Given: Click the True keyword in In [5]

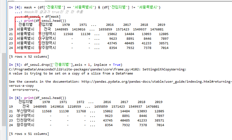Looking at the screenshot, I should 117,65.
